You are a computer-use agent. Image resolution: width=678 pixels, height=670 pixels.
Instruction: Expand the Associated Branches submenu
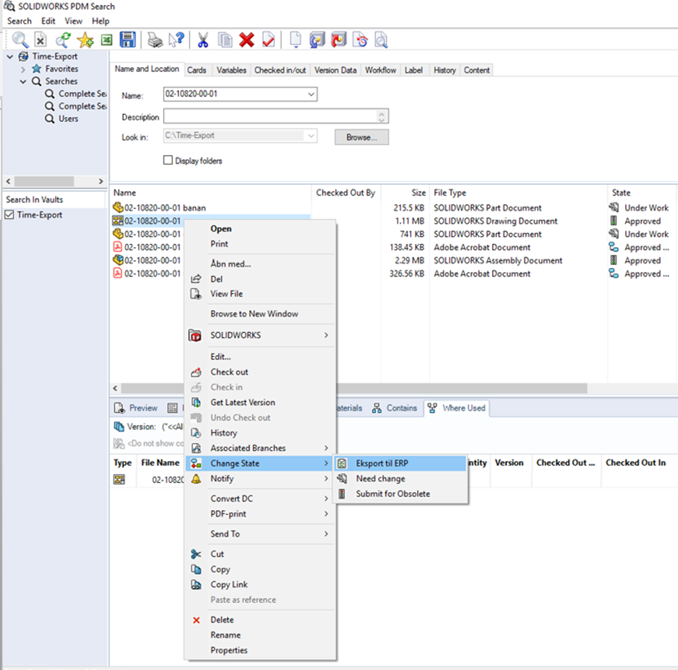click(260, 448)
